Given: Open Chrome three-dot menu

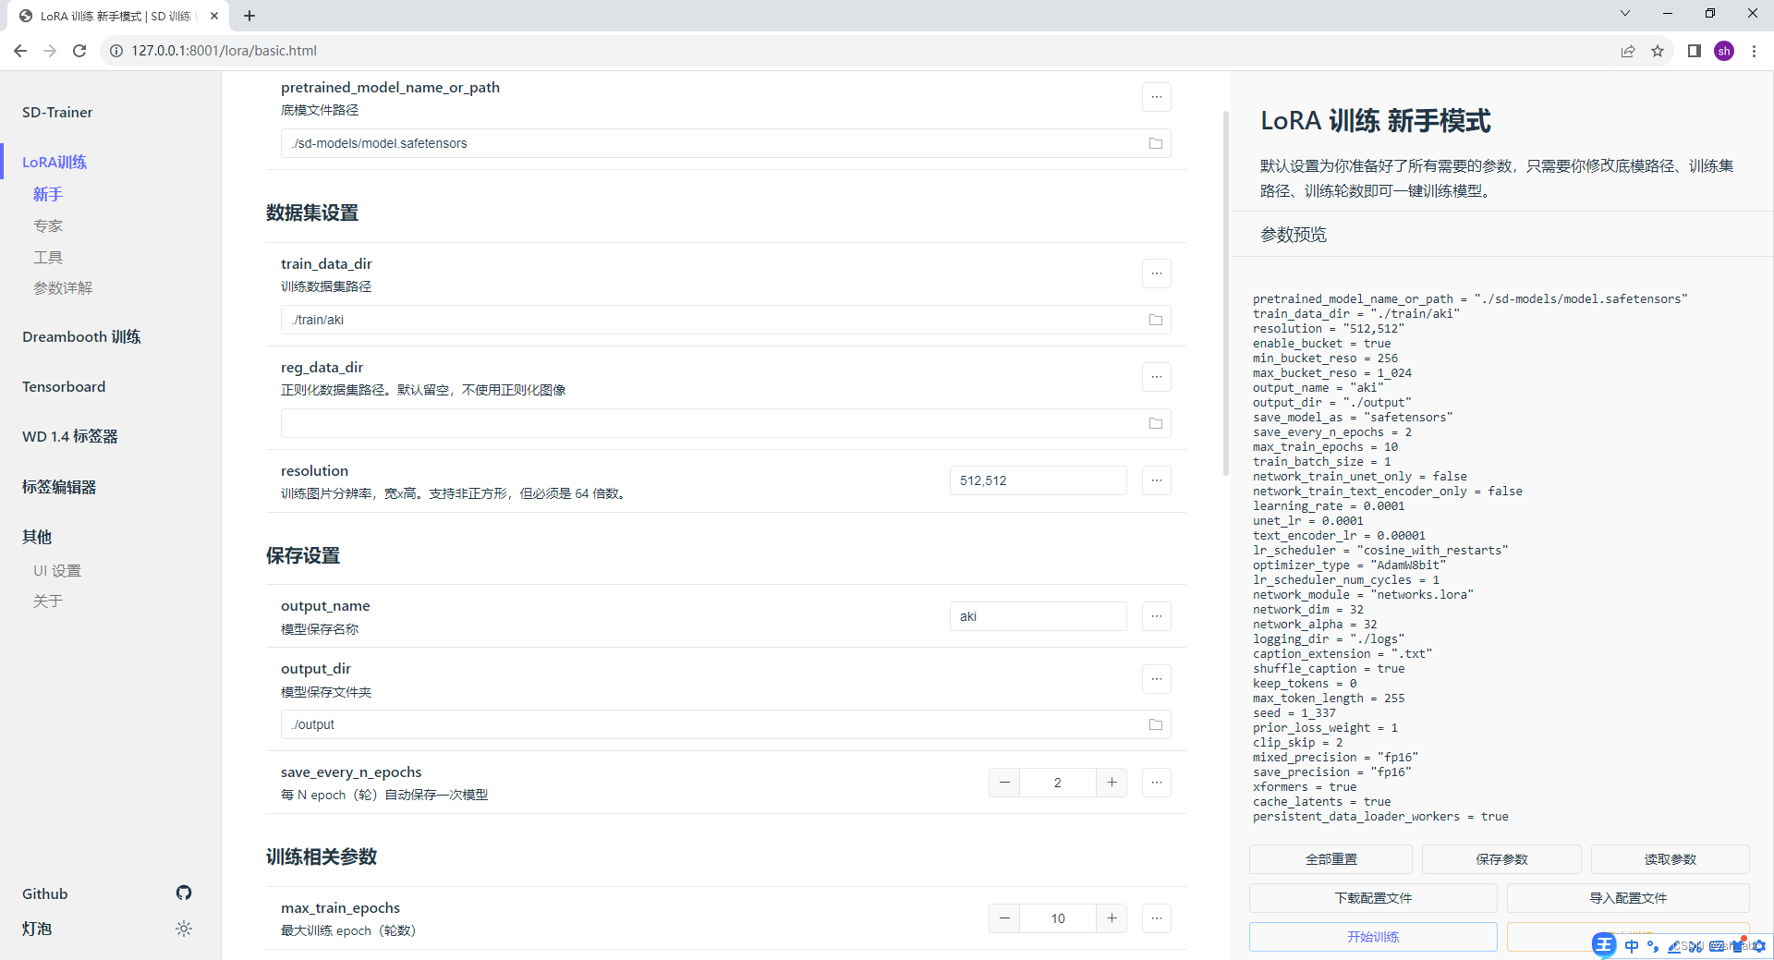Looking at the screenshot, I should (1754, 51).
